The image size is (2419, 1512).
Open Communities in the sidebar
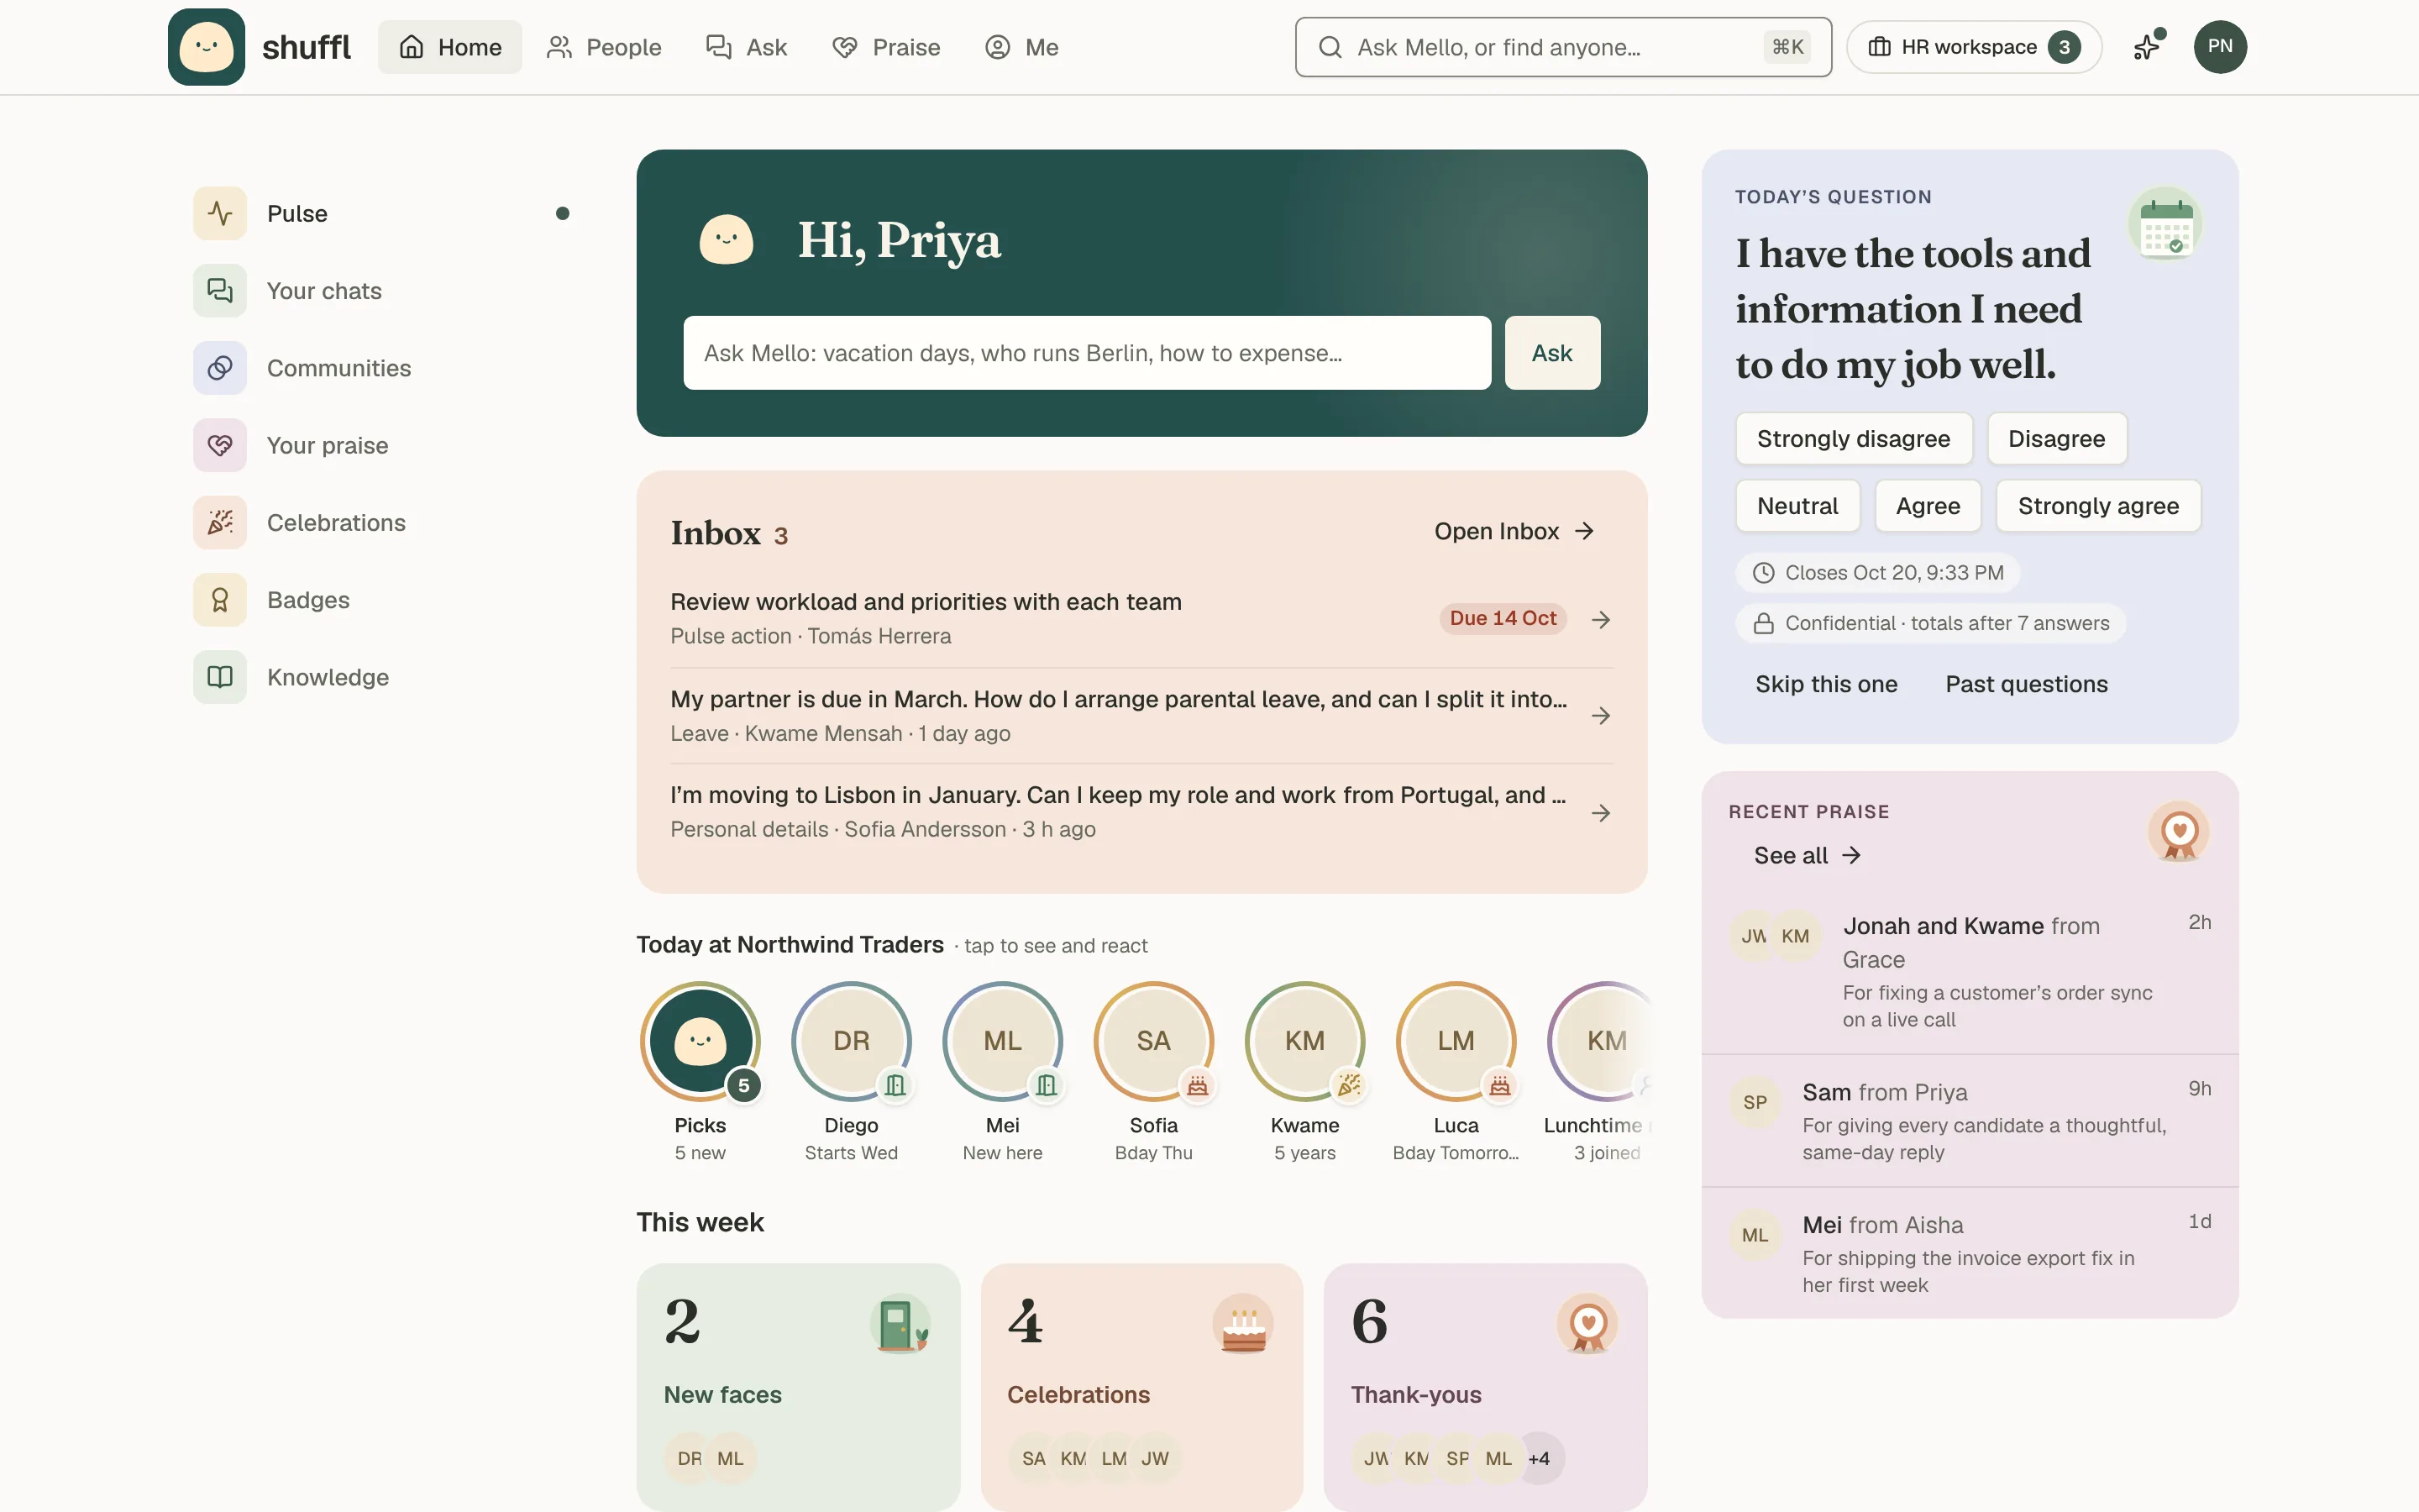click(380, 368)
